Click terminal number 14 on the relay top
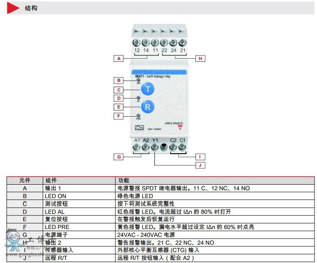This screenshot has height=263, width=317. coord(146,51)
